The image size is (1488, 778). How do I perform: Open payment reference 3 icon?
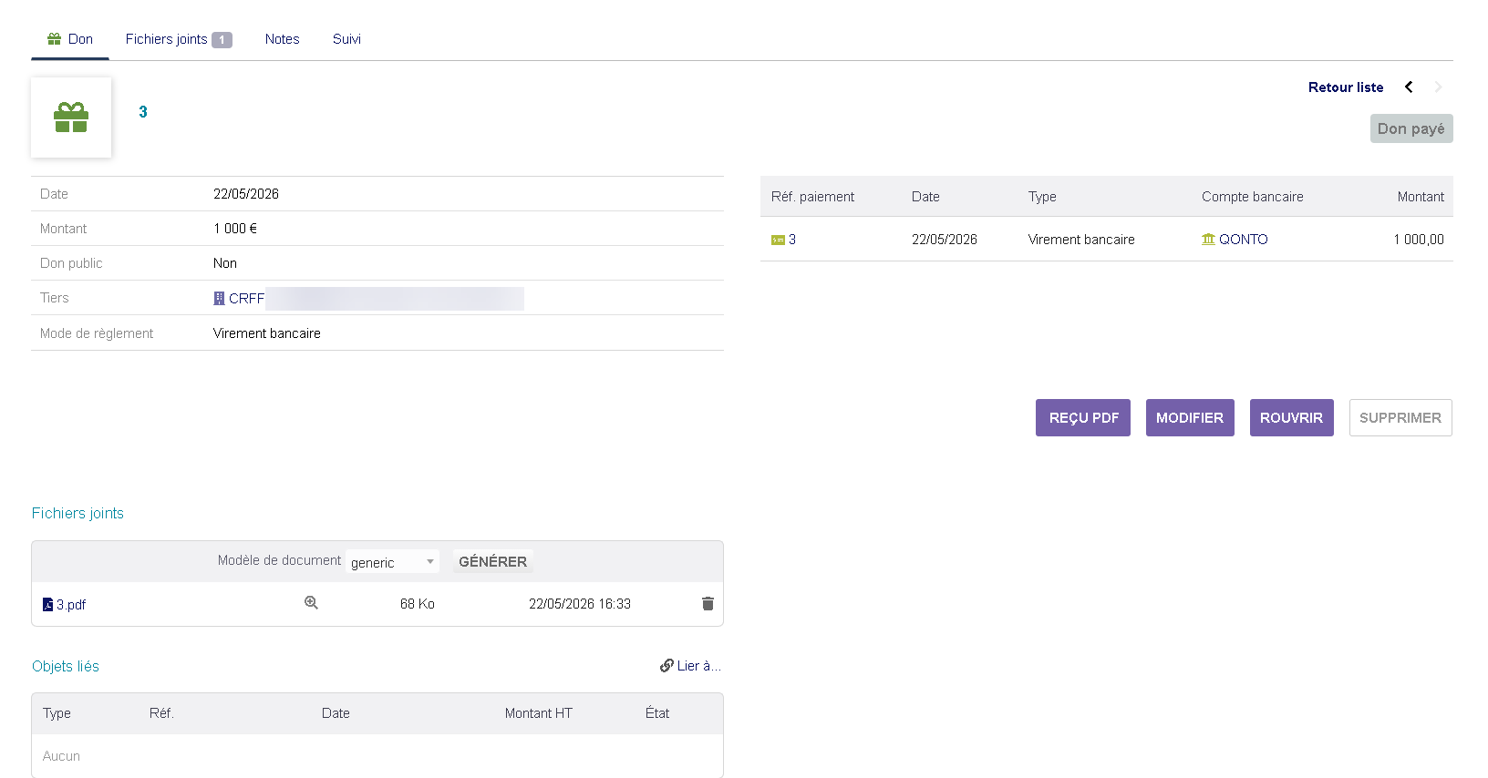[x=778, y=240]
